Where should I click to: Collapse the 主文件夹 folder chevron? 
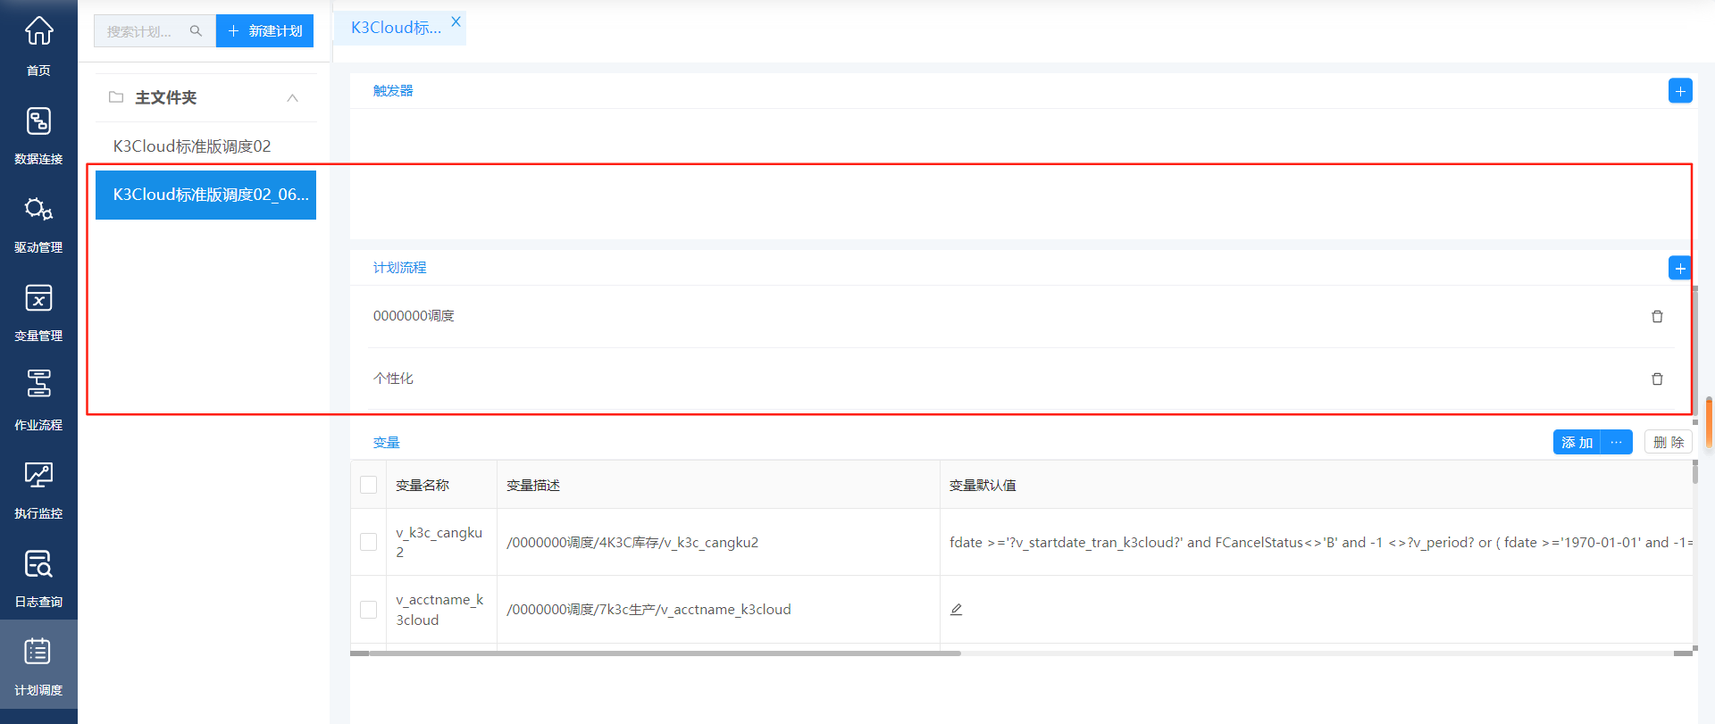coord(292,97)
